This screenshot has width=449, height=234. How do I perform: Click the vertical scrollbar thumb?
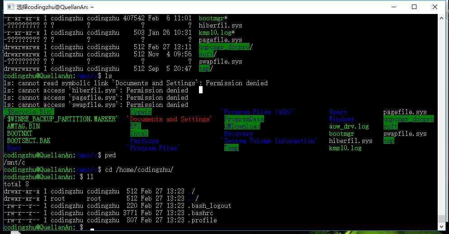pos(442,219)
